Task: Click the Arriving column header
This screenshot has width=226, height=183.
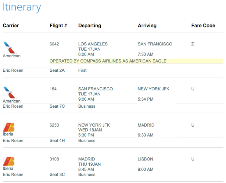Action: [147, 26]
